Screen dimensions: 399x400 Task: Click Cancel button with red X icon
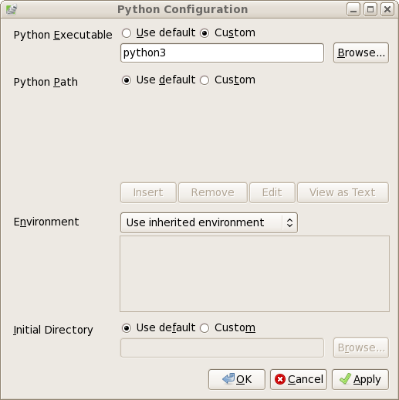point(299,379)
